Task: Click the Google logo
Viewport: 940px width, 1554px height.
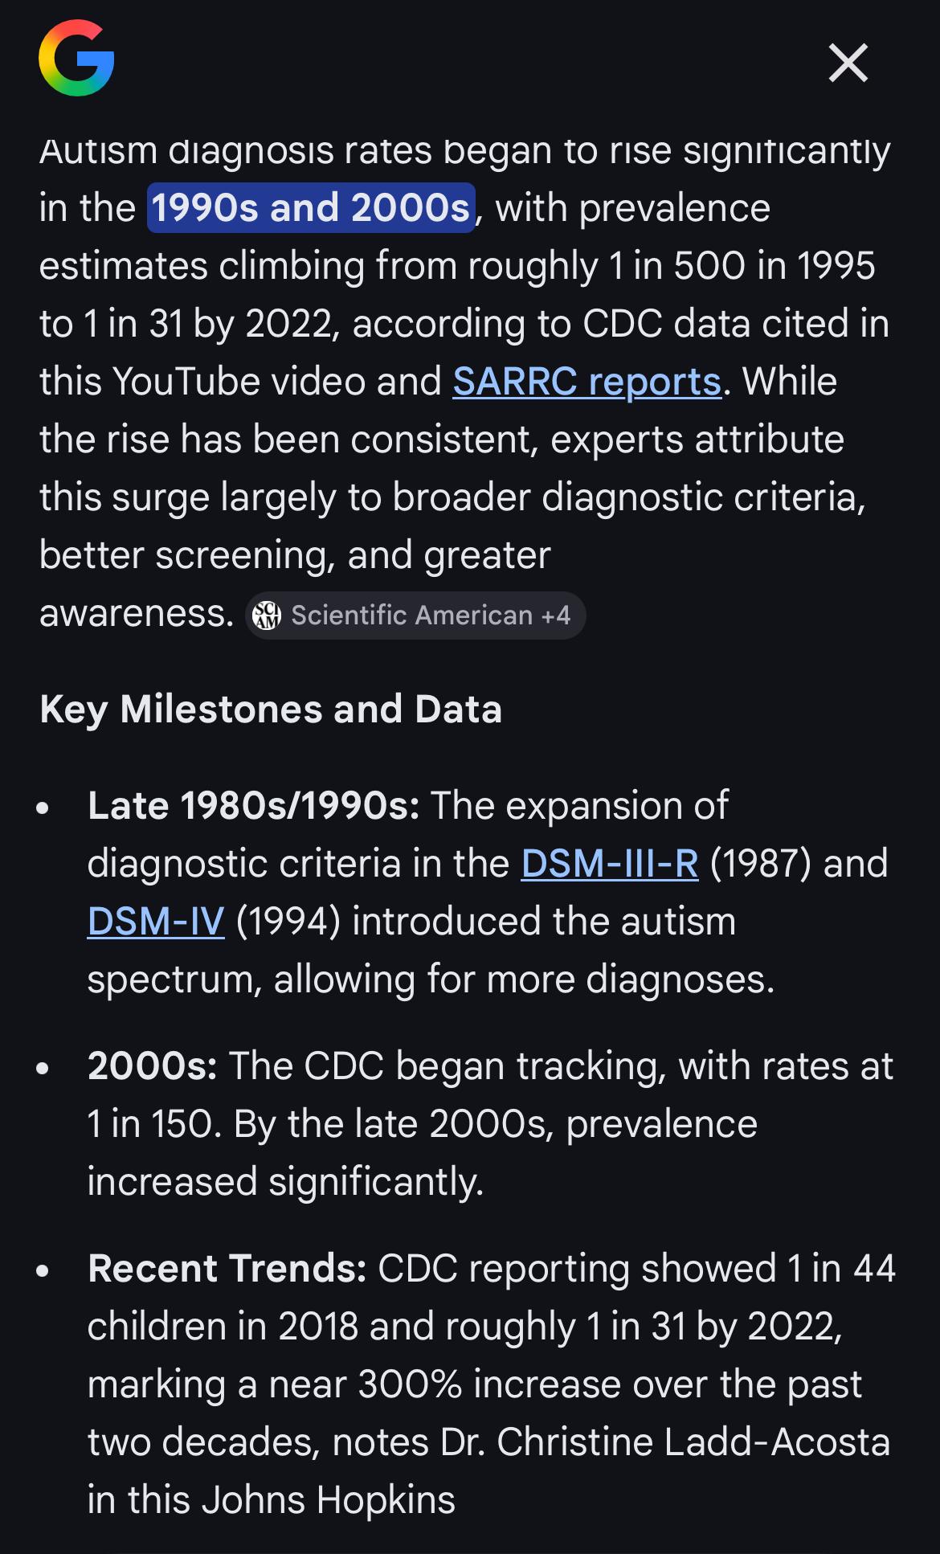Action: [76, 59]
